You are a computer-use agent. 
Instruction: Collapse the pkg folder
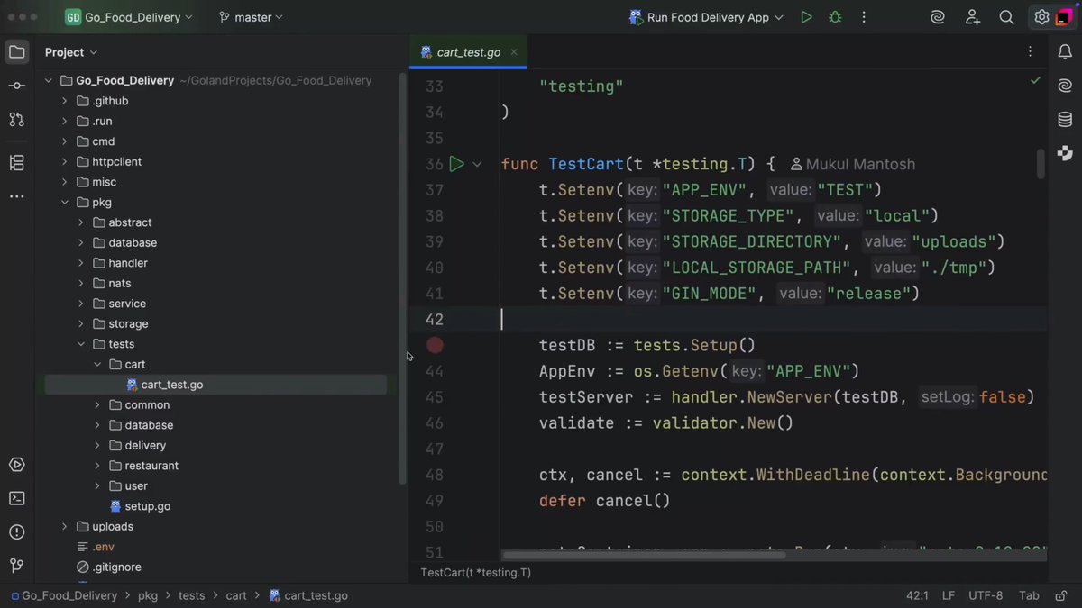pyautogui.click(x=65, y=203)
